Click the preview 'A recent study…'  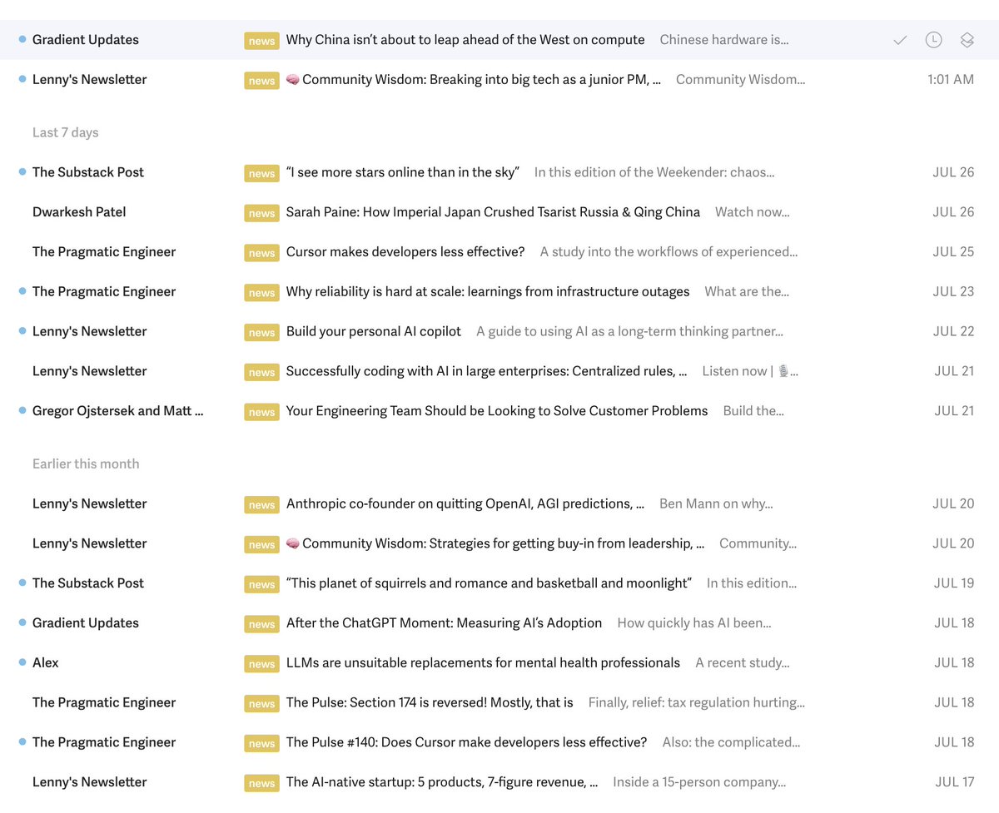click(x=743, y=663)
